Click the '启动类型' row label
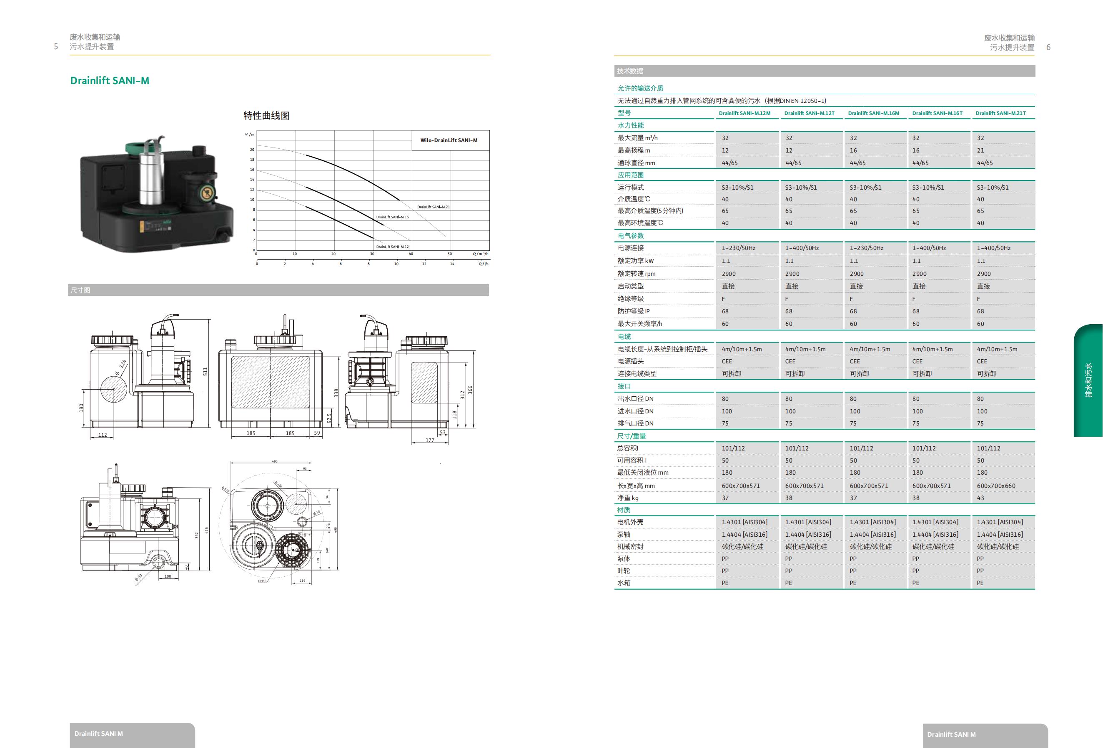 point(630,286)
